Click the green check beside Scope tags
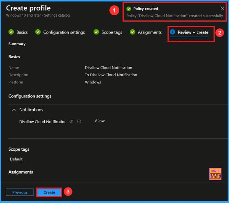 coord(96,32)
